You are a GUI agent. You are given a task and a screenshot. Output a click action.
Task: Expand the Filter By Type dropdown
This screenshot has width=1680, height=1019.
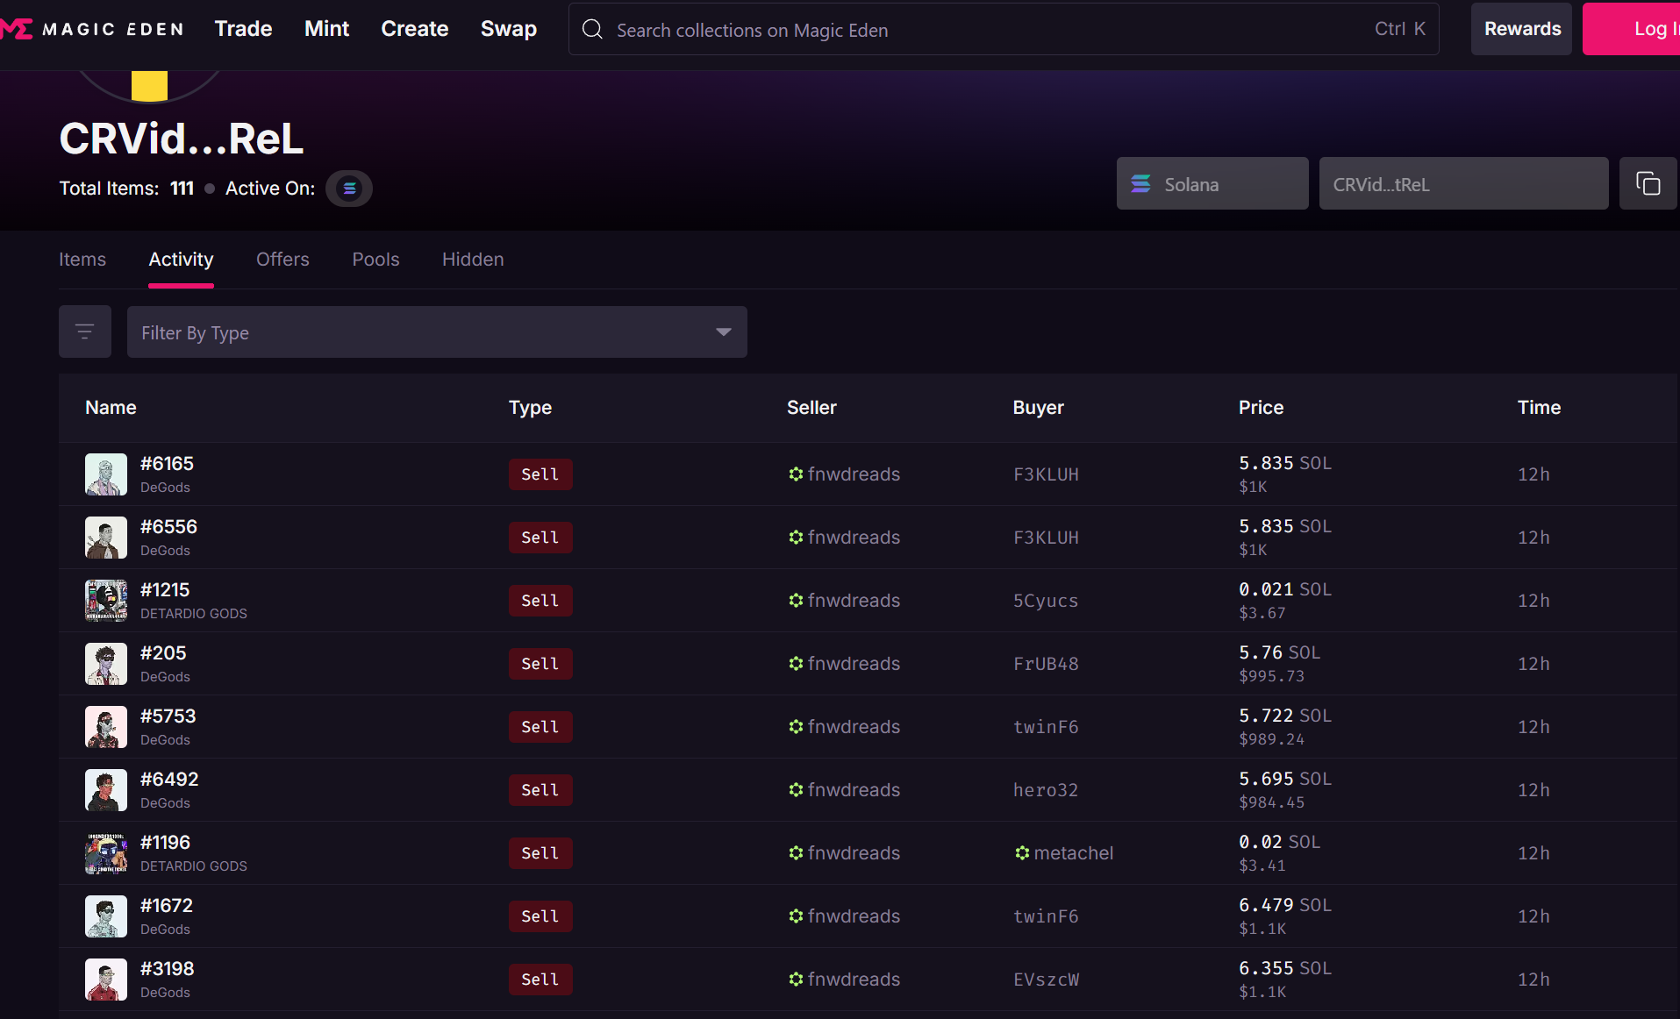pyautogui.click(x=437, y=331)
